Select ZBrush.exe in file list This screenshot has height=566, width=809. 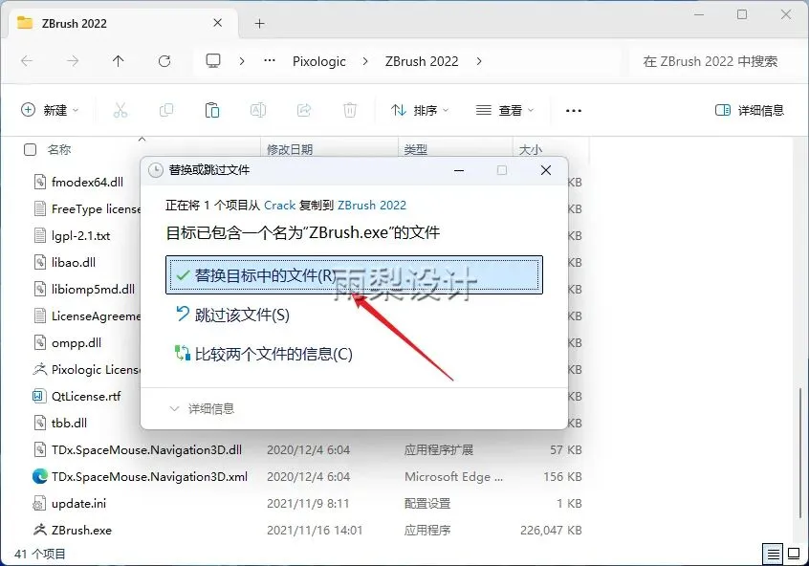81,531
